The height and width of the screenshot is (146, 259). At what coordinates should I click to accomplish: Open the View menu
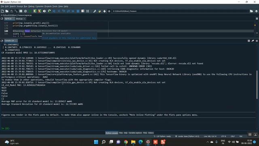60,6
